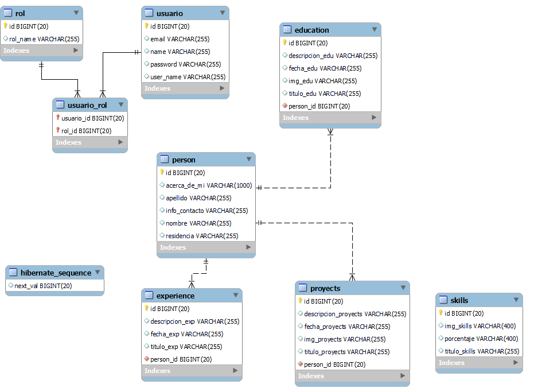The image size is (534, 392).
Task: Click the table icon of hibernate_sequence
Action: [13, 272]
